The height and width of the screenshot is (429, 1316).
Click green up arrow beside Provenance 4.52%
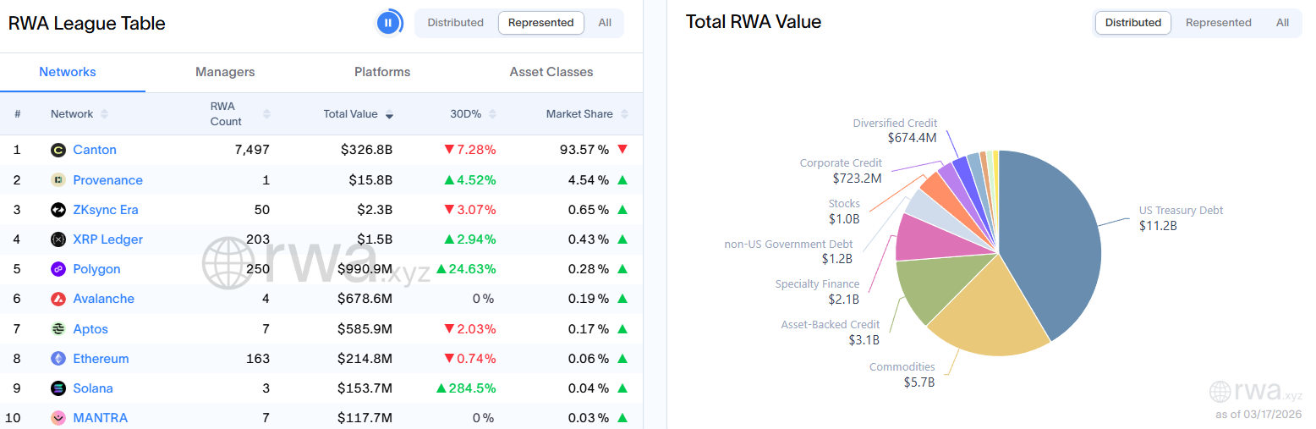(x=449, y=179)
